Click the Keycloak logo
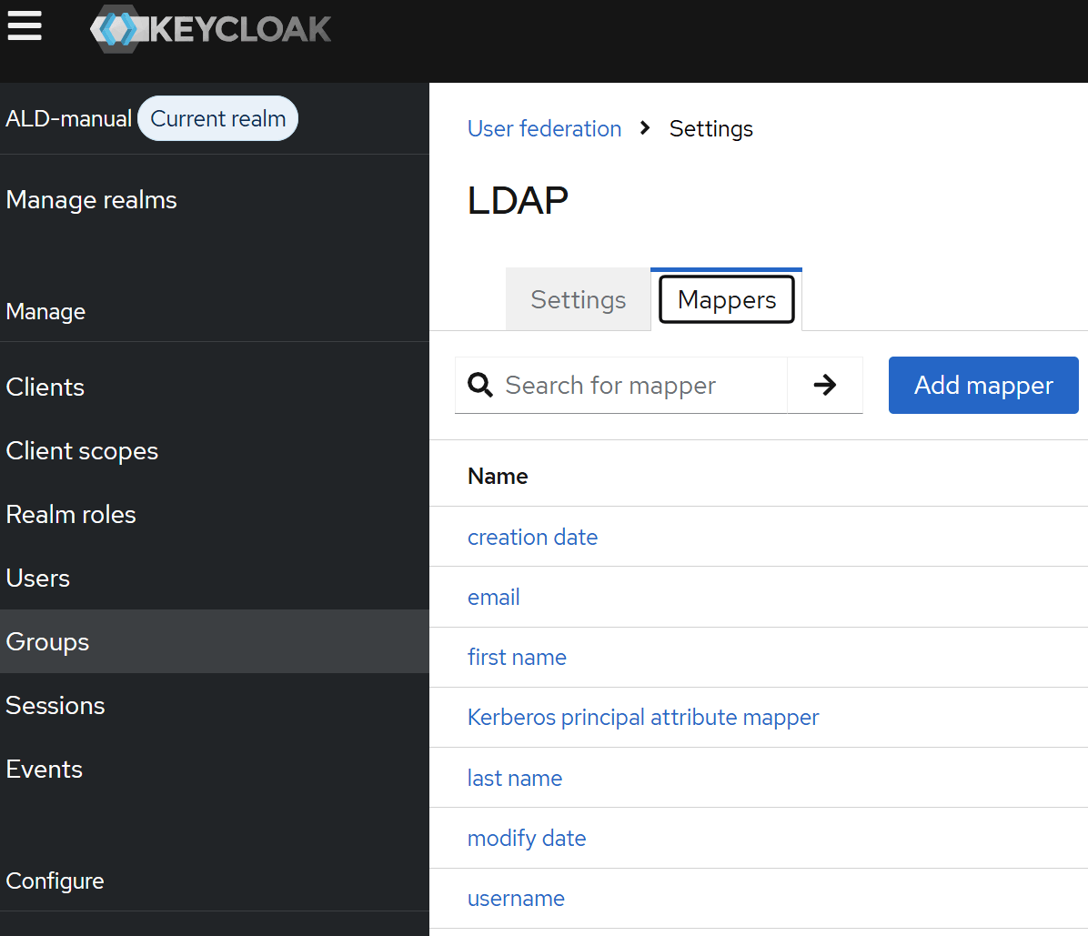This screenshot has height=936, width=1088. coord(211,28)
